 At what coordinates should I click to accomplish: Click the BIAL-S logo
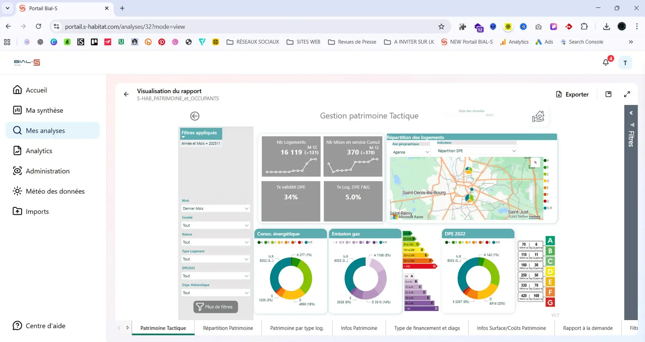pos(27,62)
